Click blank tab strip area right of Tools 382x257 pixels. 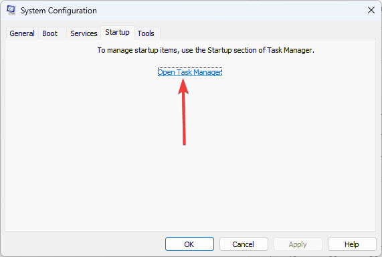(268, 33)
